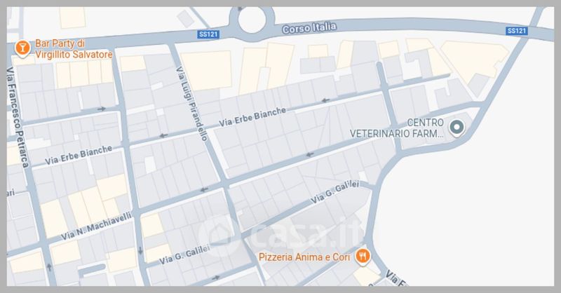Click the Corso Italia street label
The image size is (561, 293).
[x=309, y=28]
